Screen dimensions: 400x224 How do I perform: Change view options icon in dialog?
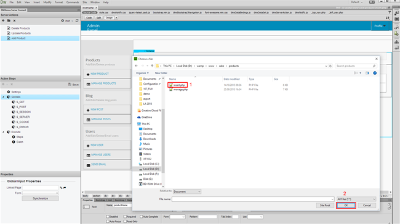coord(356,73)
